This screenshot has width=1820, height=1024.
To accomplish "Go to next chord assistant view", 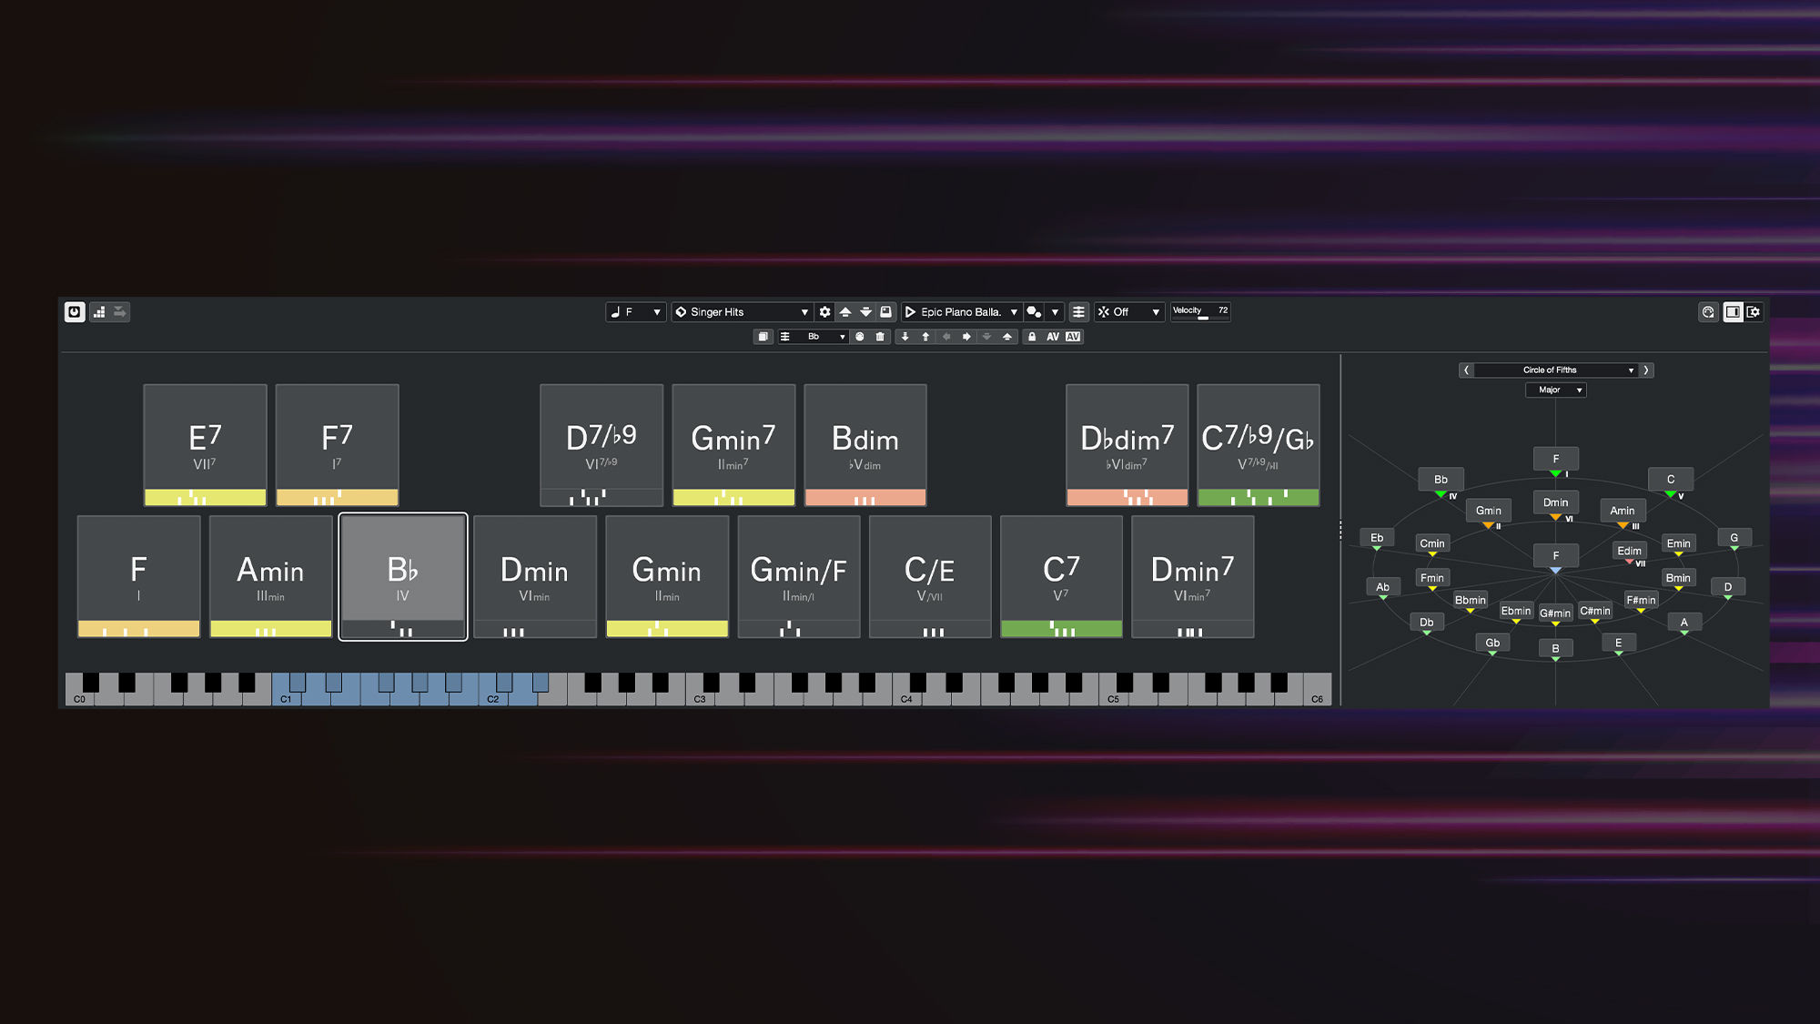I will coord(1646,370).
